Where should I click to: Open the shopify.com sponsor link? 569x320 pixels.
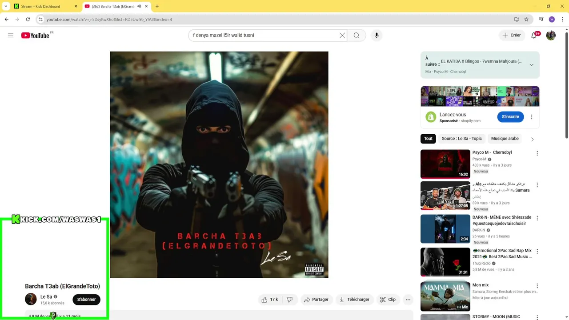[470, 121]
